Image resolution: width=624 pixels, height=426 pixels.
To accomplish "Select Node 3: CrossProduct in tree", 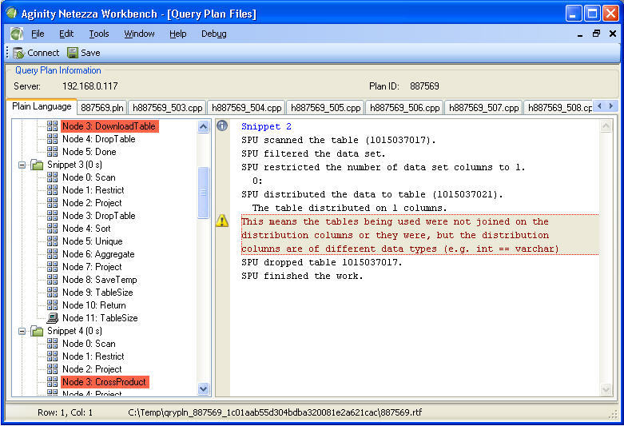I will pyautogui.click(x=104, y=382).
